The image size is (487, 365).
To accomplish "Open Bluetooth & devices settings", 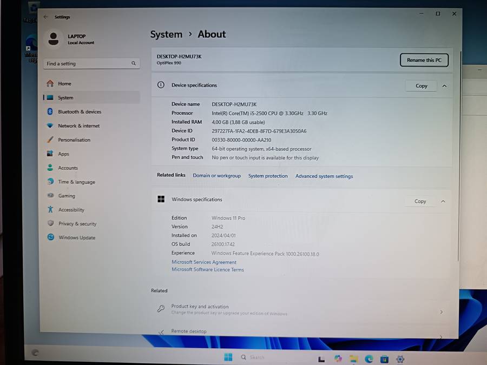I will pos(80,112).
